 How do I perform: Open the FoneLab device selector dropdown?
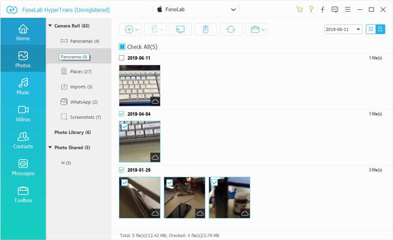coord(196,9)
